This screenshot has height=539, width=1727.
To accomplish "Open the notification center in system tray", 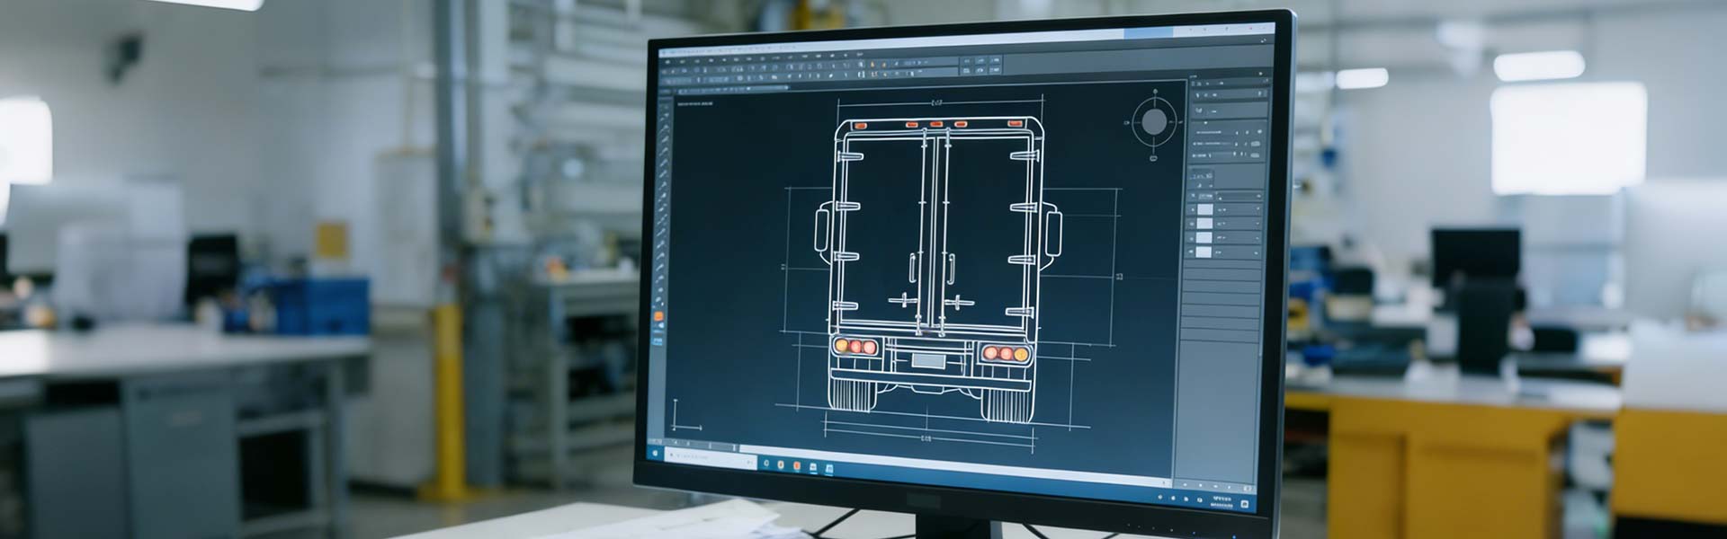I will point(1246,502).
